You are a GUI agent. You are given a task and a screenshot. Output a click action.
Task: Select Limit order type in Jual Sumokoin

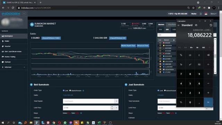(x=158, y=90)
